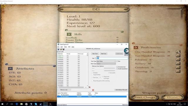Select the Alignment radio button

(103, 77)
